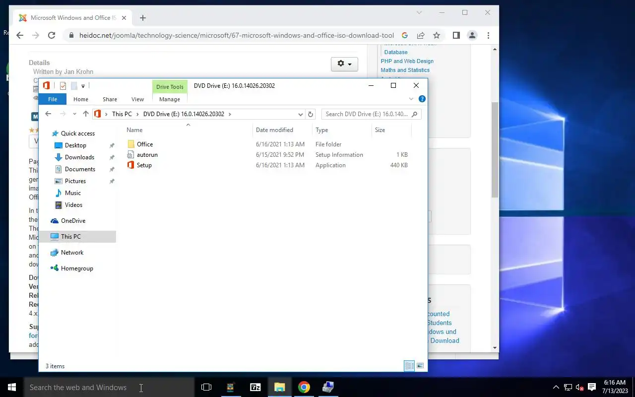635x397 pixels.
Task: Click DVD Drive (E:) breadcrumb segment
Action: (184, 114)
